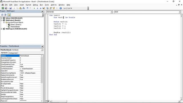Toggle Folders in Project pane
183x103 pixels.
coord(9,15)
